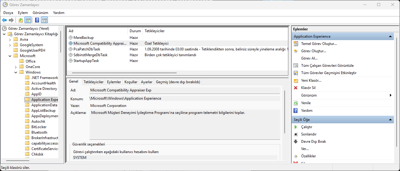The height and width of the screenshot is (171, 400).
Task: Sort the task list by Durum column
Action: (135, 31)
